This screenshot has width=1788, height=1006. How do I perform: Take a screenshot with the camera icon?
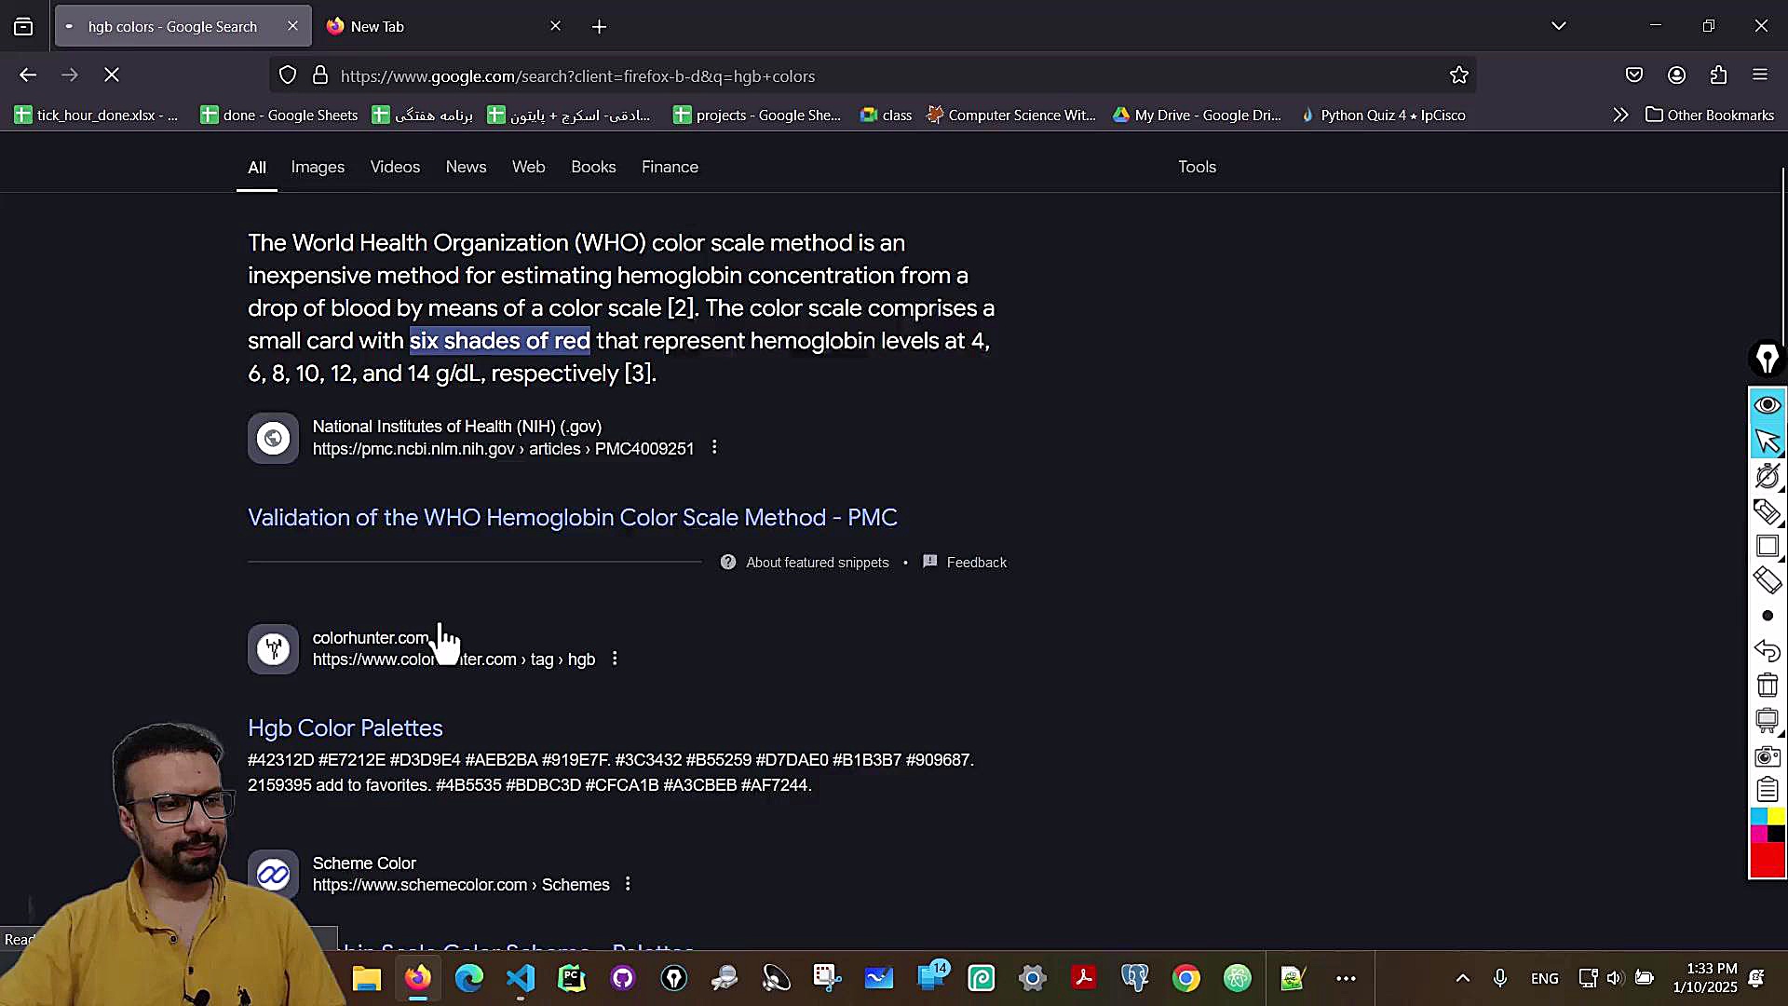pyautogui.click(x=1768, y=755)
